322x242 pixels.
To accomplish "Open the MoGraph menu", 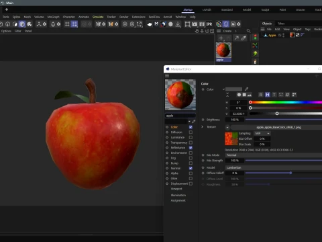I will 54,17.
